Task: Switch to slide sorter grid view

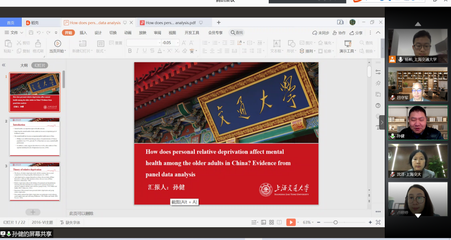Action: (x=271, y=222)
